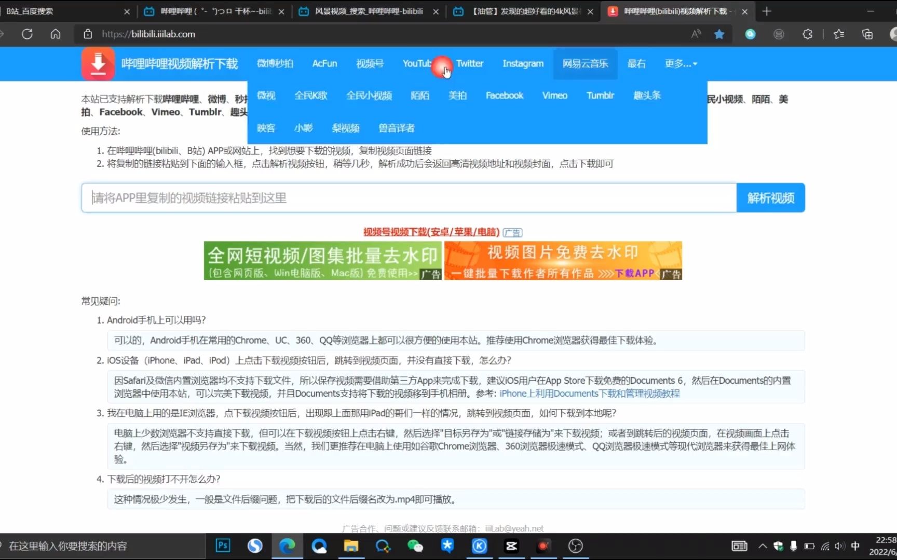Click the teal circular extension icon
This screenshot has height=560, width=897.
click(x=750, y=34)
